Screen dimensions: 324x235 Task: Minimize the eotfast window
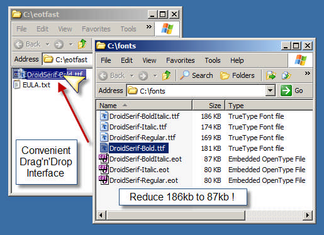pyautogui.click(x=152, y=14)
